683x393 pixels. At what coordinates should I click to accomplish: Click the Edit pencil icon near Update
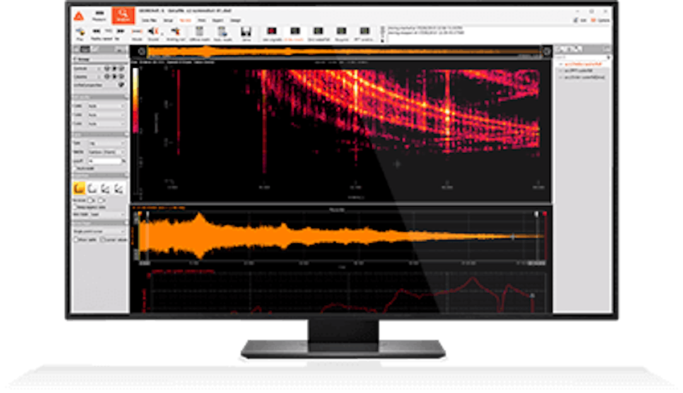click(575, 19)
